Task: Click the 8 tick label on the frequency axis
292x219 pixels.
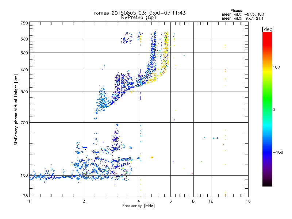Action: tap(193, 201)
